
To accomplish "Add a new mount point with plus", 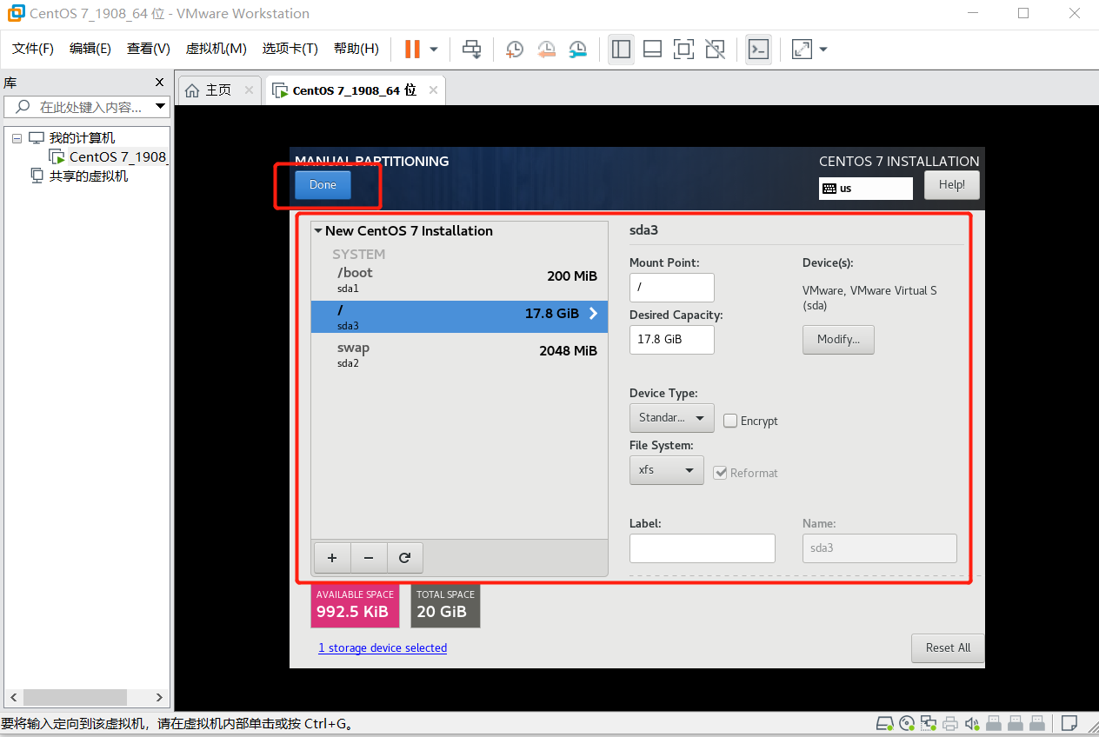I will click(332, 558).
